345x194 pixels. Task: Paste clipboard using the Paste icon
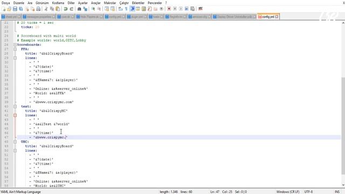[x=58, y=9]
